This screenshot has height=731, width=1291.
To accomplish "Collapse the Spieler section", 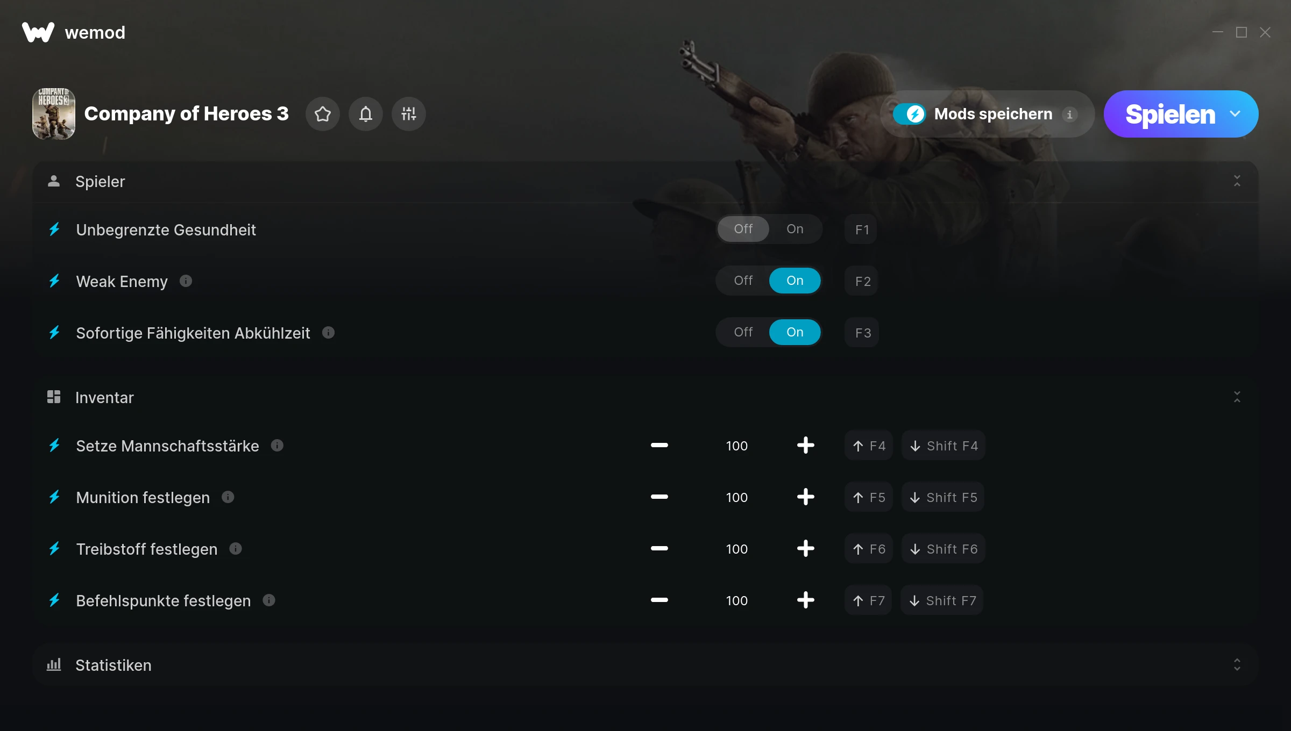I will pos(1237,181).
